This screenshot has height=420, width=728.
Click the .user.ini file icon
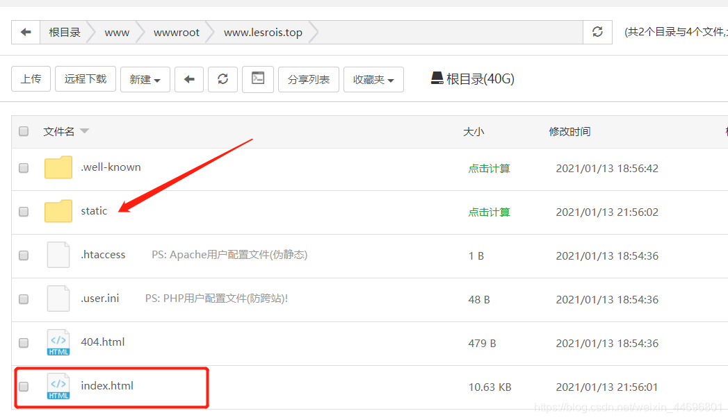(x=58, y=298)
